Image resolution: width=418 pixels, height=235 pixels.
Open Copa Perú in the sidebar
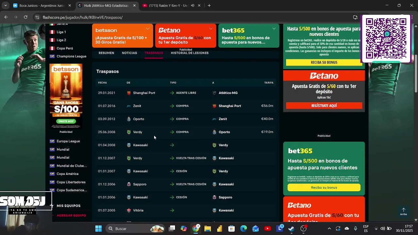tap(65, 48)
